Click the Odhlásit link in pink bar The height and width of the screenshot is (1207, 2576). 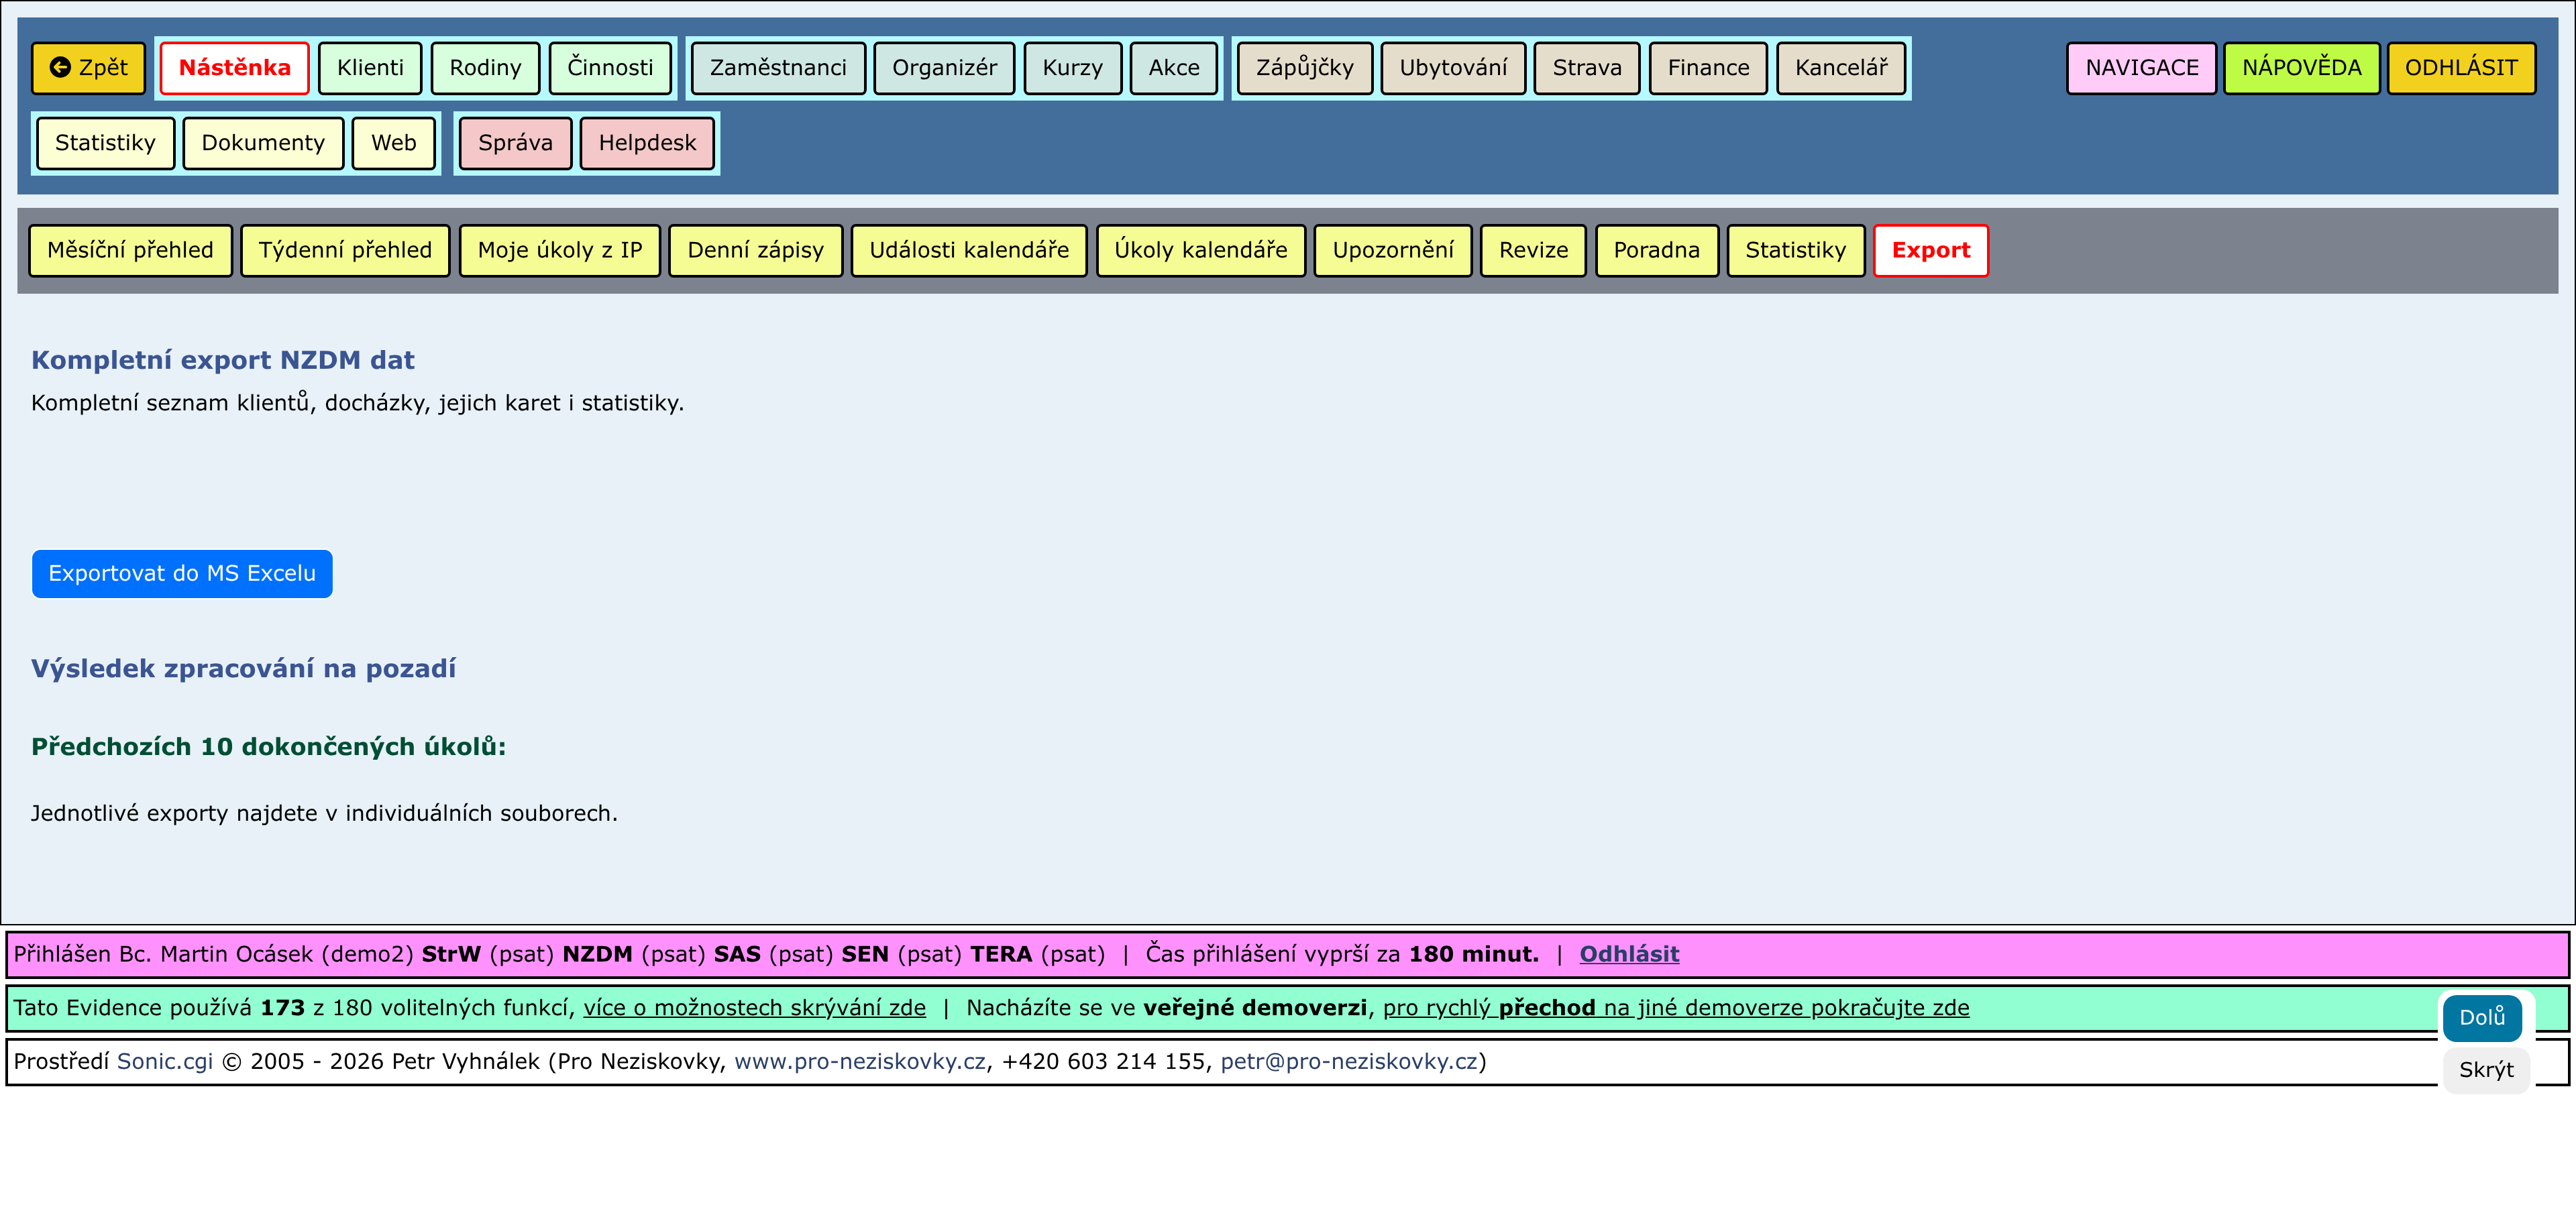(1628, 954)
